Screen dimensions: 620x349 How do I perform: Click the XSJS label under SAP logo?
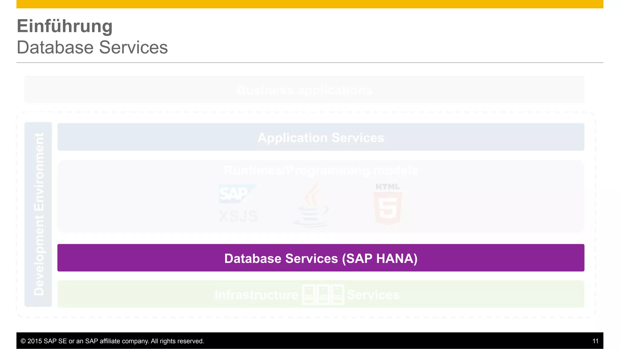click(238, 216)
